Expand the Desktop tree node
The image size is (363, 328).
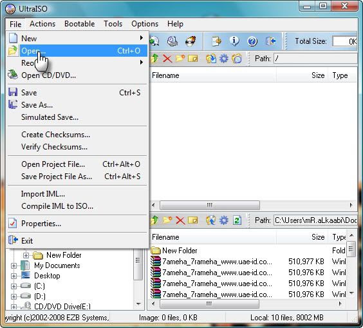click(x=14, y=276)
